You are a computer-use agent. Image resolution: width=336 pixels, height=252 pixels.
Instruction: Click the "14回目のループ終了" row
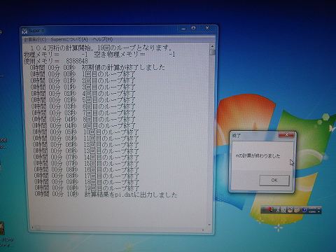tap(86, 157)
